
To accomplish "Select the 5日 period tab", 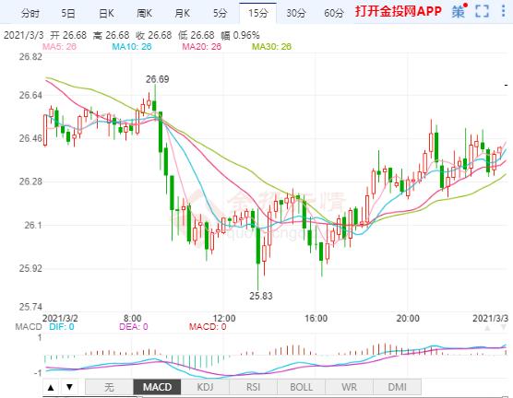I will pos(68,14).
